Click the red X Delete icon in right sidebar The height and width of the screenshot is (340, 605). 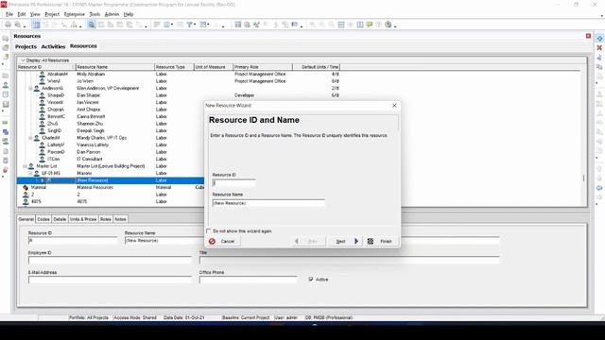click(x=599, y=48)
